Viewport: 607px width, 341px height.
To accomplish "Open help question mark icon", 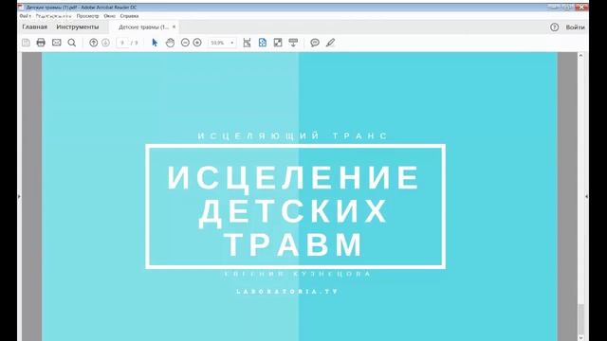I will pyautogui.click(x=554, y=27).
